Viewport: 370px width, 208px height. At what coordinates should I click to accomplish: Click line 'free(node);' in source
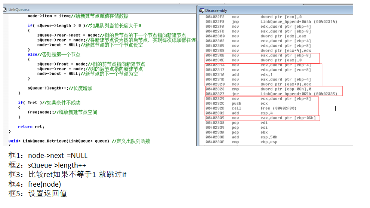coord(62,112)
